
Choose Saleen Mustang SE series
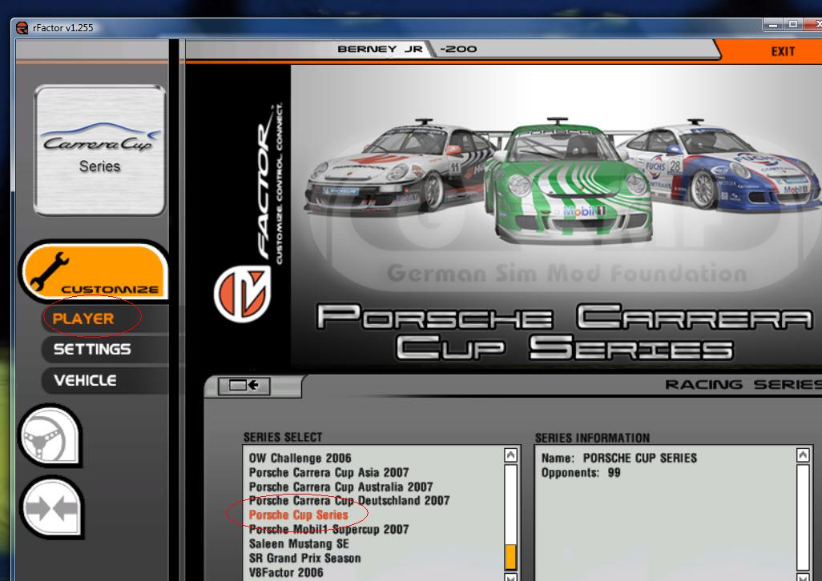tap(299, 543)
